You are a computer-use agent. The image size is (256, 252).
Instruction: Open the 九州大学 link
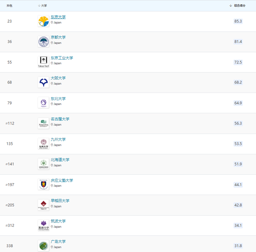pyautogui.click(x=58, y=139)
